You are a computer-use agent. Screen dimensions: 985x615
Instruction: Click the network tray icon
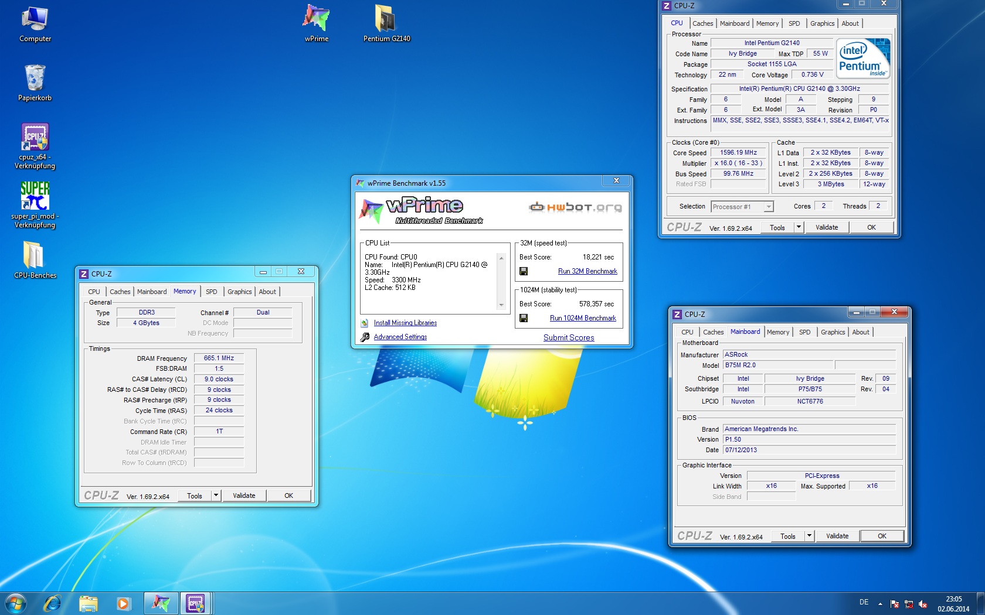(x=909, y=603)
